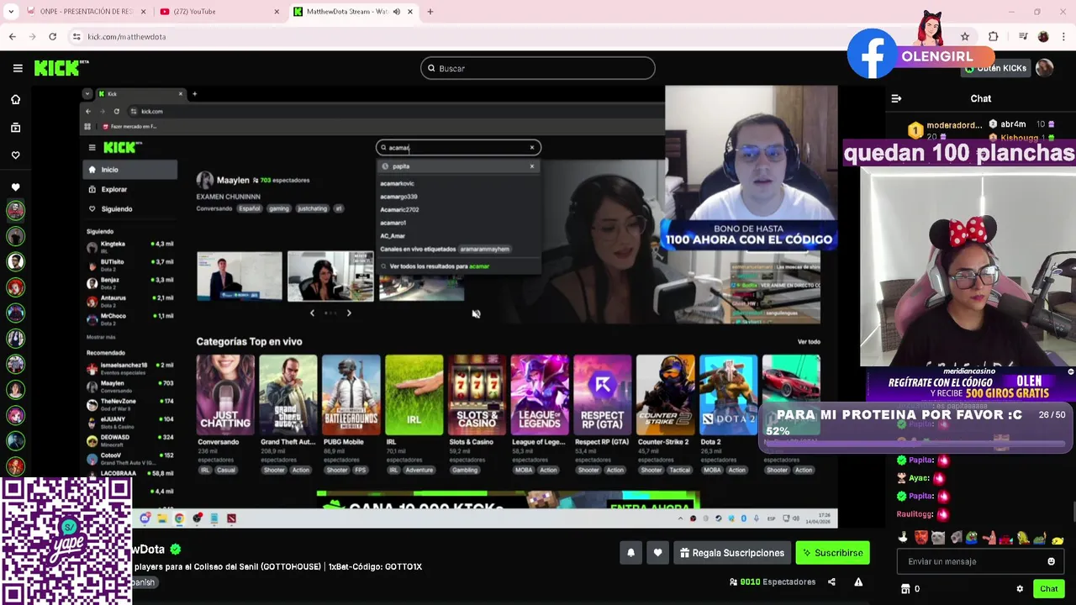Click Regala Suscripciones gift button

point(732,553)
